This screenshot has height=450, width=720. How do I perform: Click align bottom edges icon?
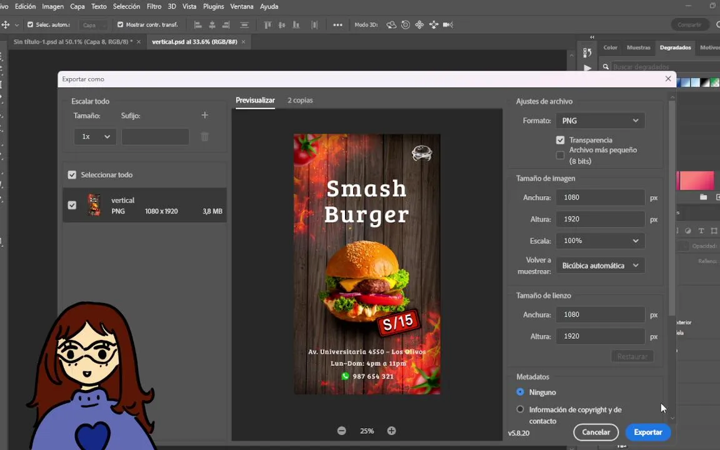296,25
